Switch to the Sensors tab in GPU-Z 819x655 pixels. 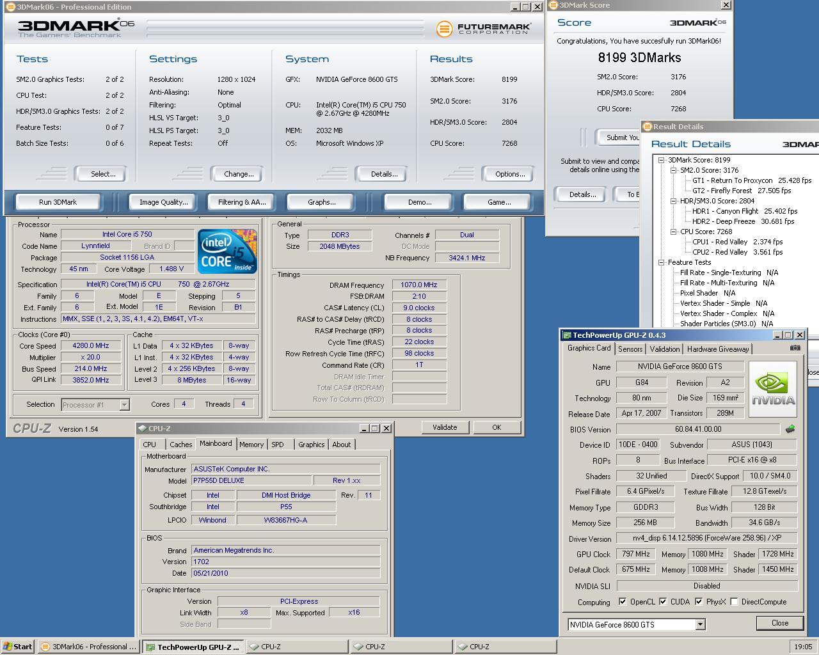[x=630, y=349]
